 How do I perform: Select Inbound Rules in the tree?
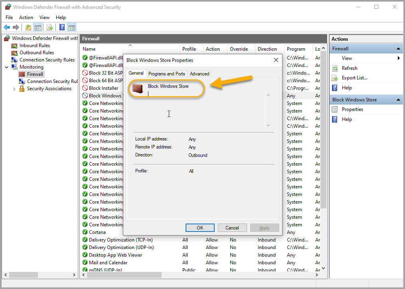pyautogui.click(x=34, y=46)
